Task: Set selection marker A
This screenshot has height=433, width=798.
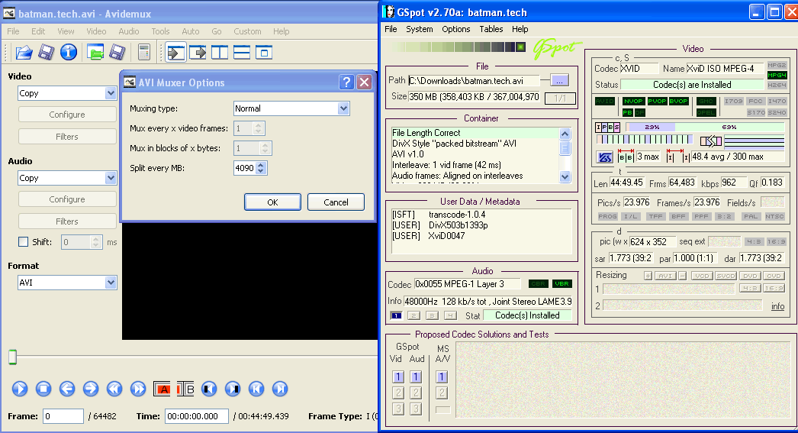Action: click(162, 389)
